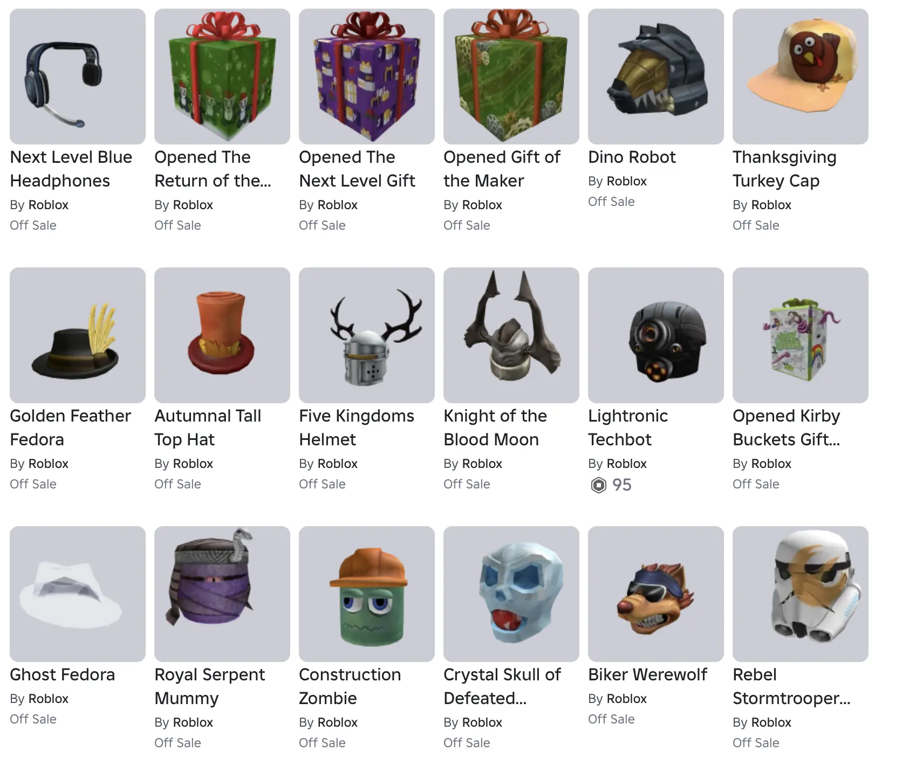Viewport: 902px width, 772px height.
Task: Click Roblox creator link under Ghost Fedora
Action: click(48, 699)
